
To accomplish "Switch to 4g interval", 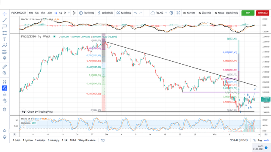I will (x=60, y=13).
